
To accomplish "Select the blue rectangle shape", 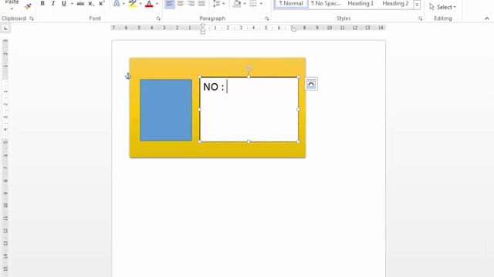I will pyautogui.click(x=166, y=110).
